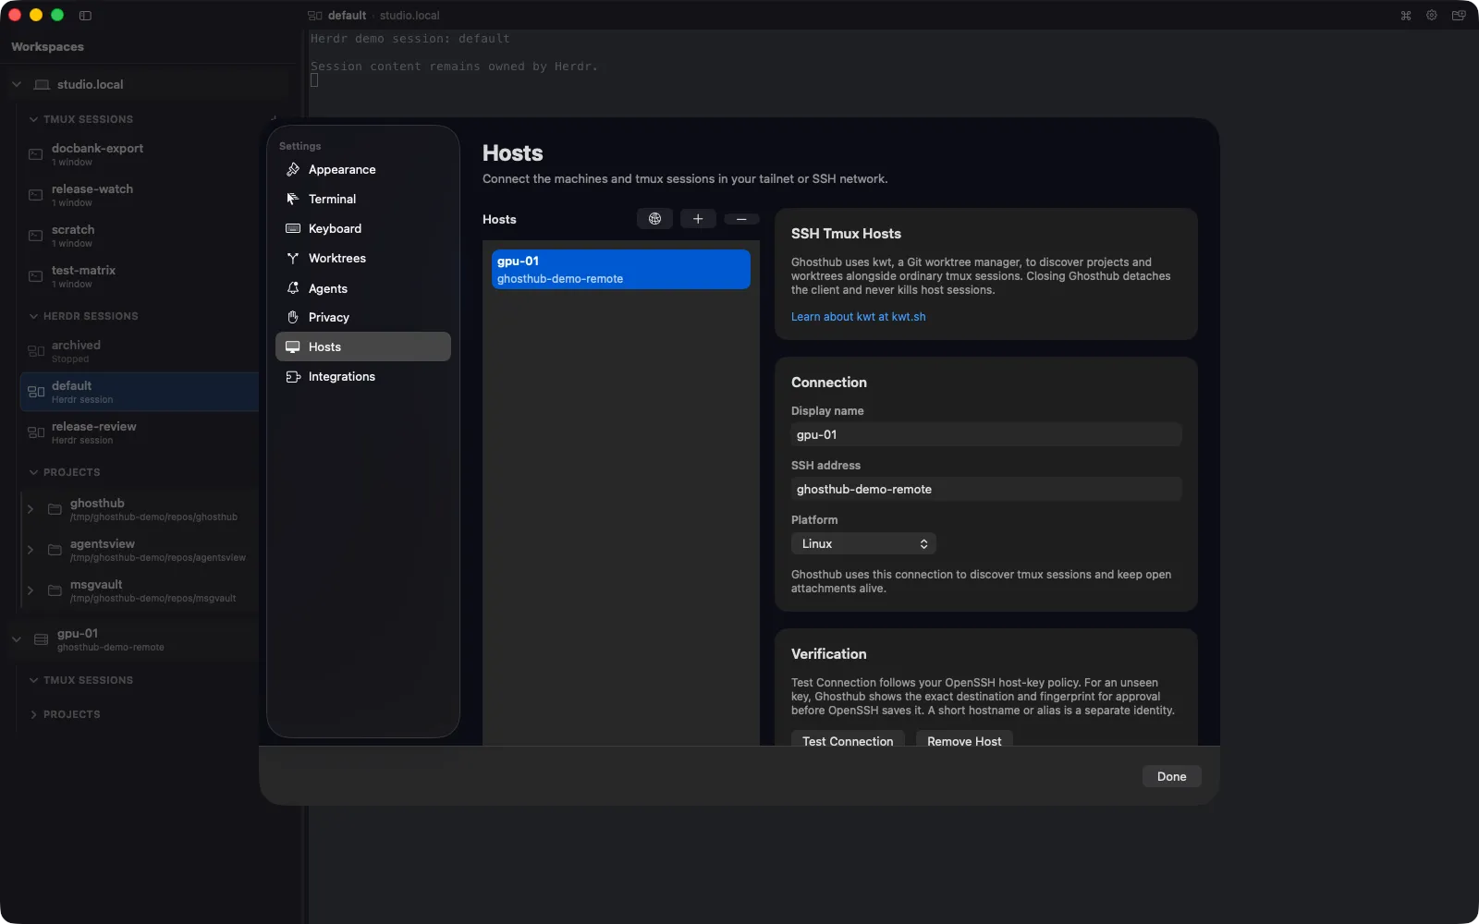Click the folder icon next to agentsview project

click(x=55, y=550)
